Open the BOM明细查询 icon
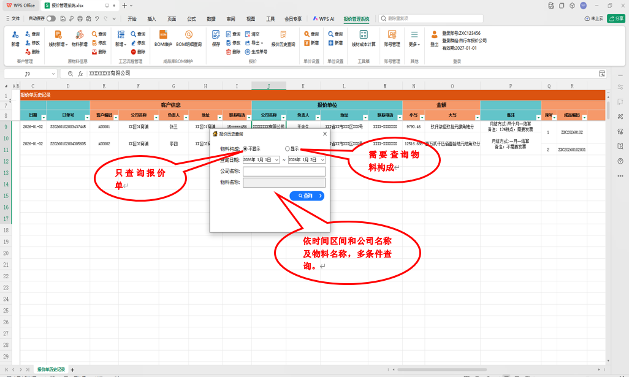 pos(189,39)
